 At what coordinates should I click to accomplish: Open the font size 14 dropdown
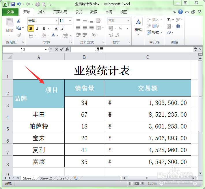[70, 21]
